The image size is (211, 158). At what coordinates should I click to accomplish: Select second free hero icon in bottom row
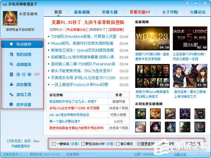click(155, 127)
